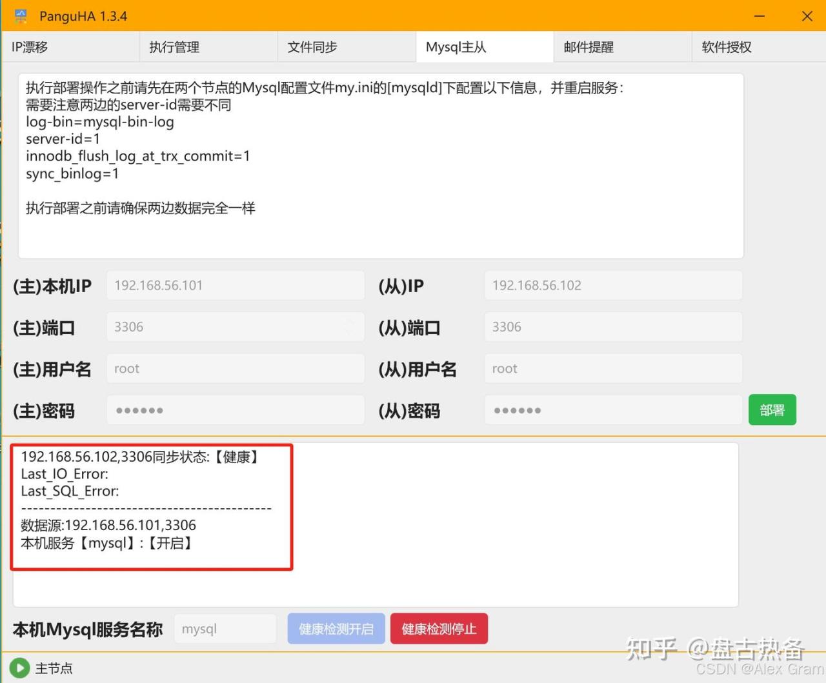Click the 健康检测开启 button
826x683 pixels.
336,629
